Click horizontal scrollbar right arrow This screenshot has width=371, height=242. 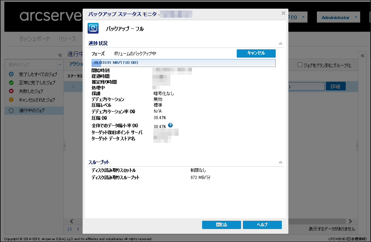coord(350,221)
